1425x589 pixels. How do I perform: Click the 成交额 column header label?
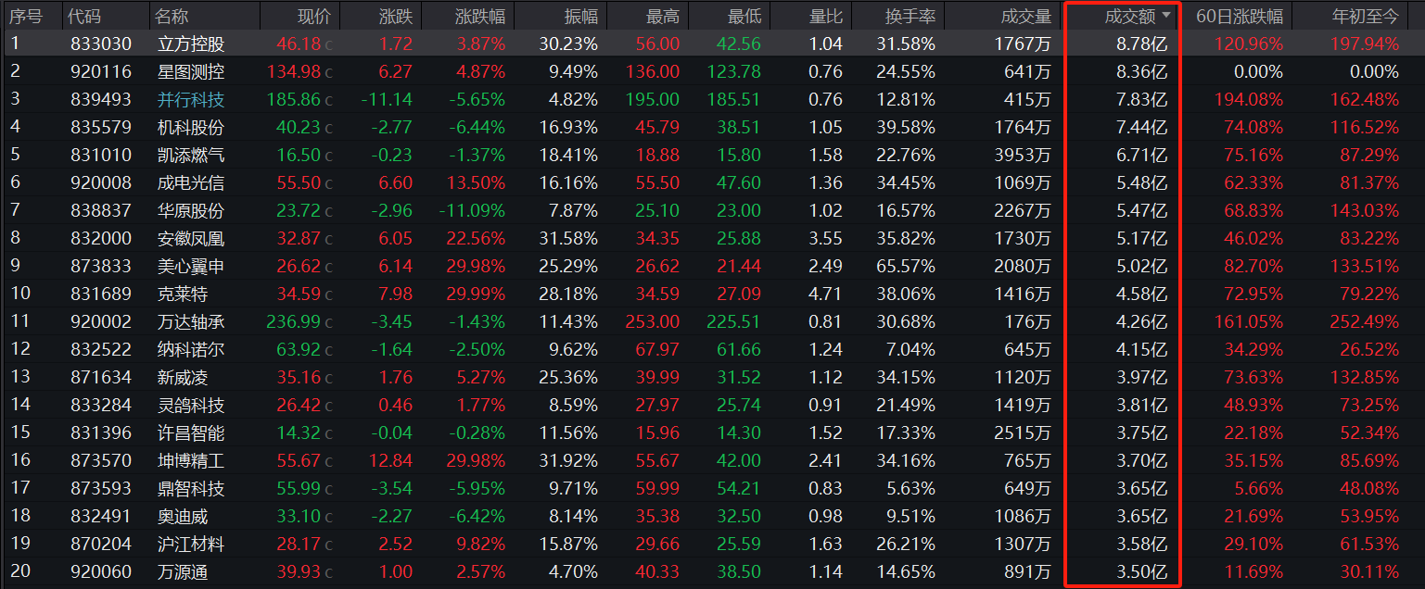pyautogui.click(x=1130, y=16)
